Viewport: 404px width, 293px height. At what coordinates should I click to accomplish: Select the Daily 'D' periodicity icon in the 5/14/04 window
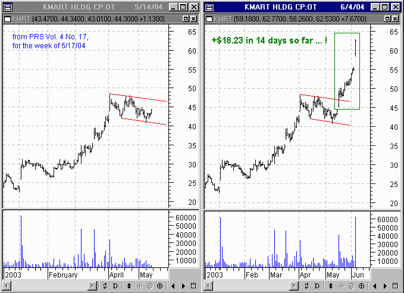115,286
